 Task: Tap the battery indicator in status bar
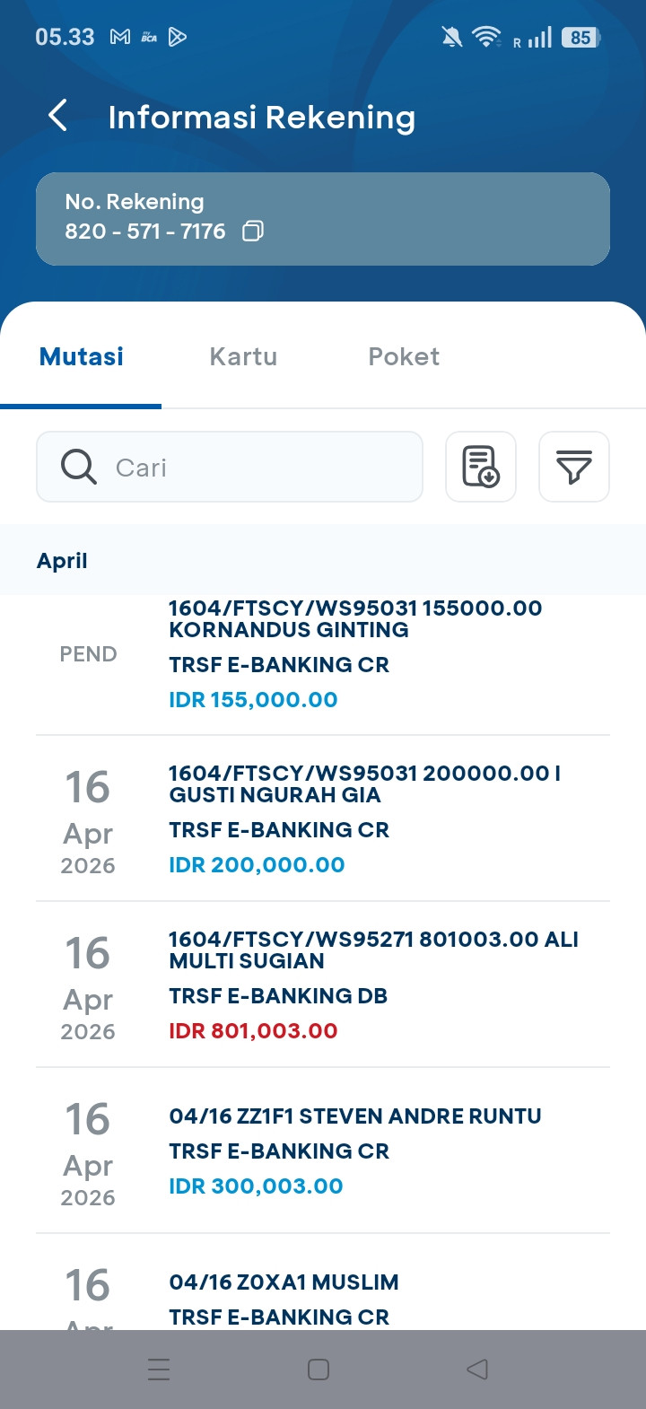tap(581, 38)
